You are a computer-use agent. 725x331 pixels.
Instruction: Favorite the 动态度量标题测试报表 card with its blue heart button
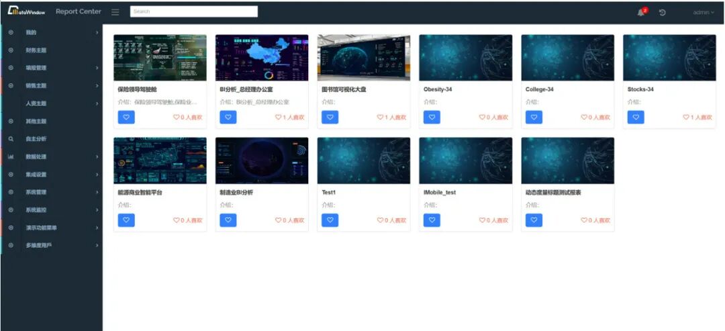pyautogui.click(x=534, y=220)
